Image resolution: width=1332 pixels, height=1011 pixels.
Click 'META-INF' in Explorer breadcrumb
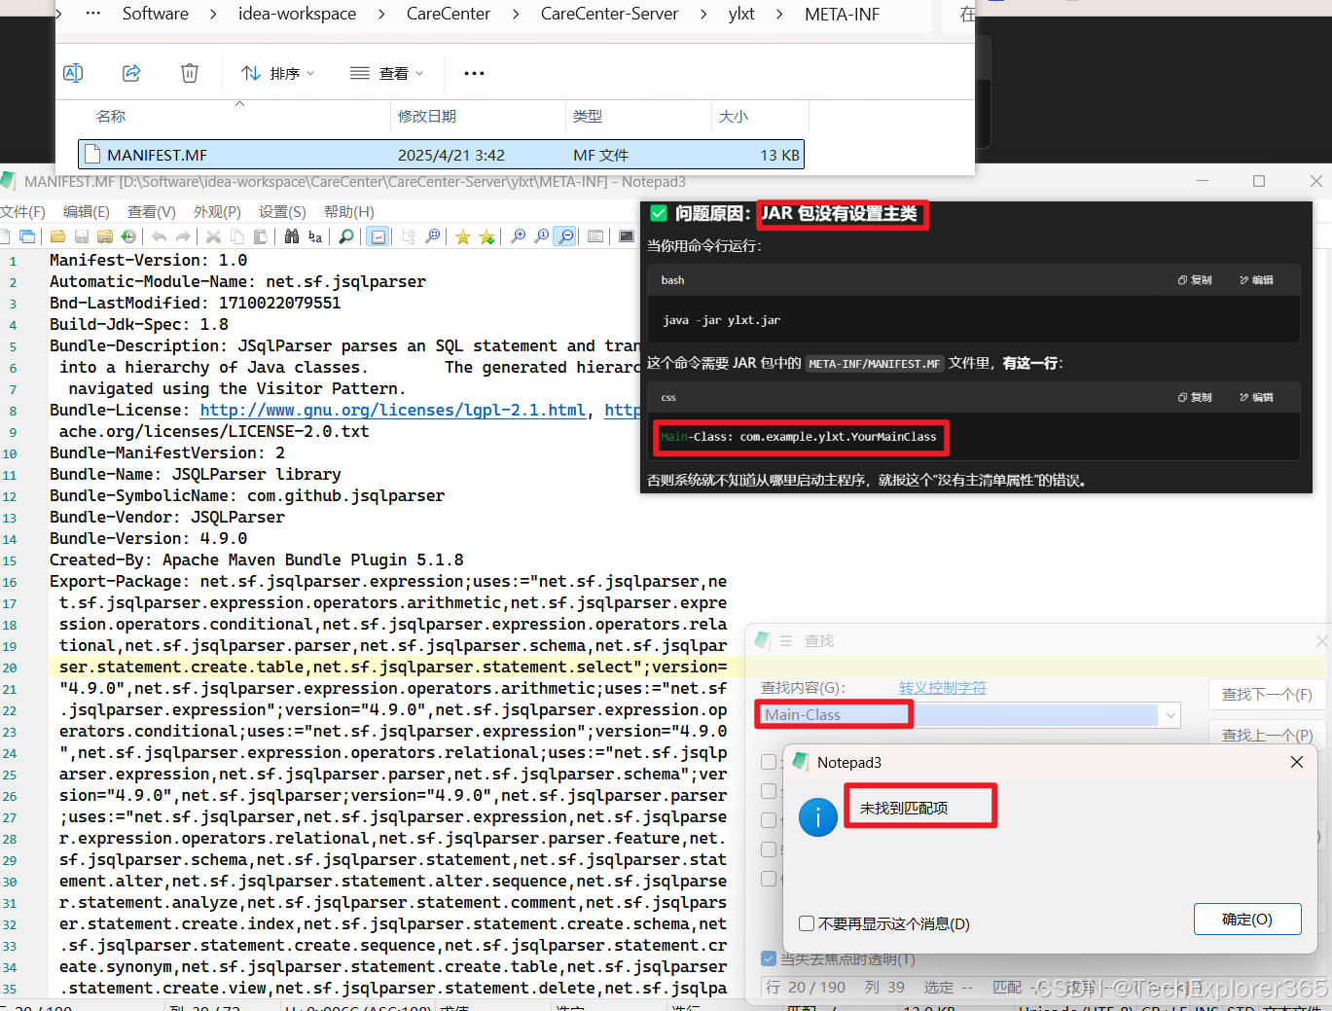(842, 14)
